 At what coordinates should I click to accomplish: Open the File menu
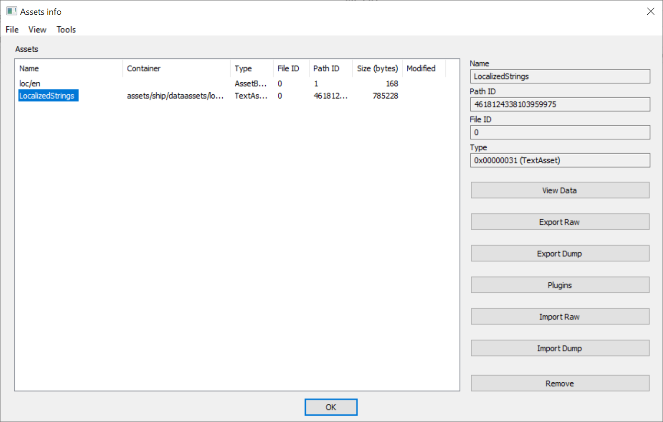pos(12,30)
